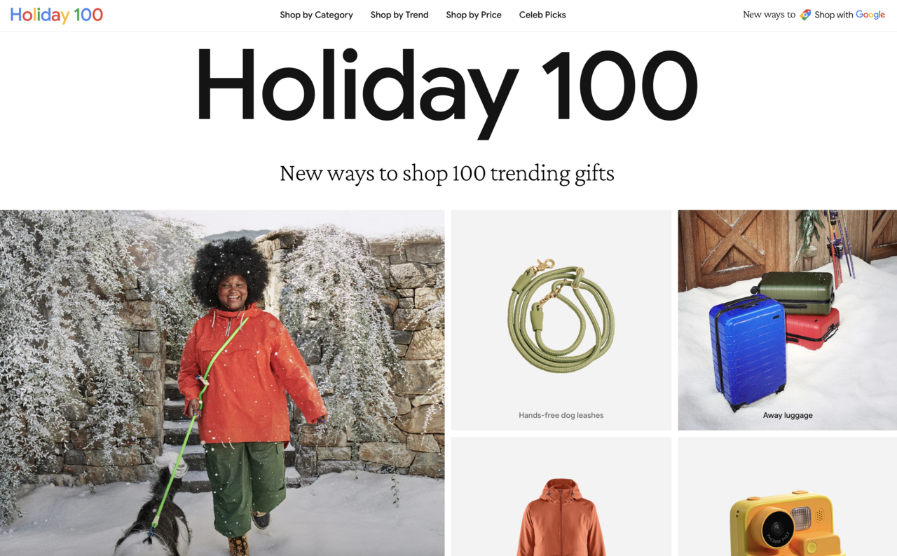This screenshot has width=897, height=556.
Task: Click the Holiday 100 logo in the header
Action: (x=57, y=15)
